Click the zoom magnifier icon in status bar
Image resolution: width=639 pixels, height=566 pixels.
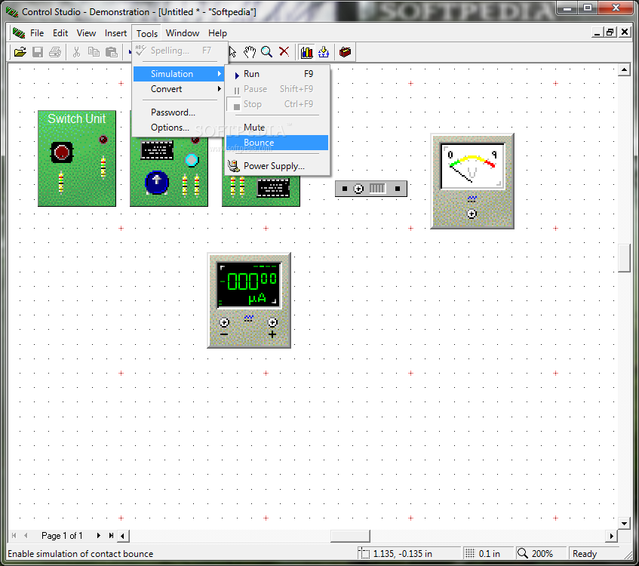click(523, 553)
